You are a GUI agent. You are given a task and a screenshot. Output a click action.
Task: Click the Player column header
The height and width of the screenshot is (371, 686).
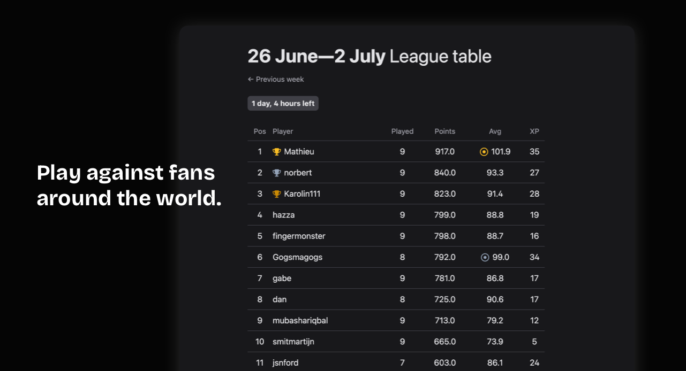pyautogui.click(x=283, y=132)
